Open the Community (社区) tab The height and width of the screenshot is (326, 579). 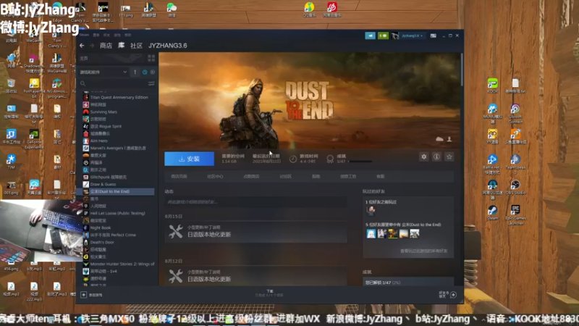pos(136,46)
